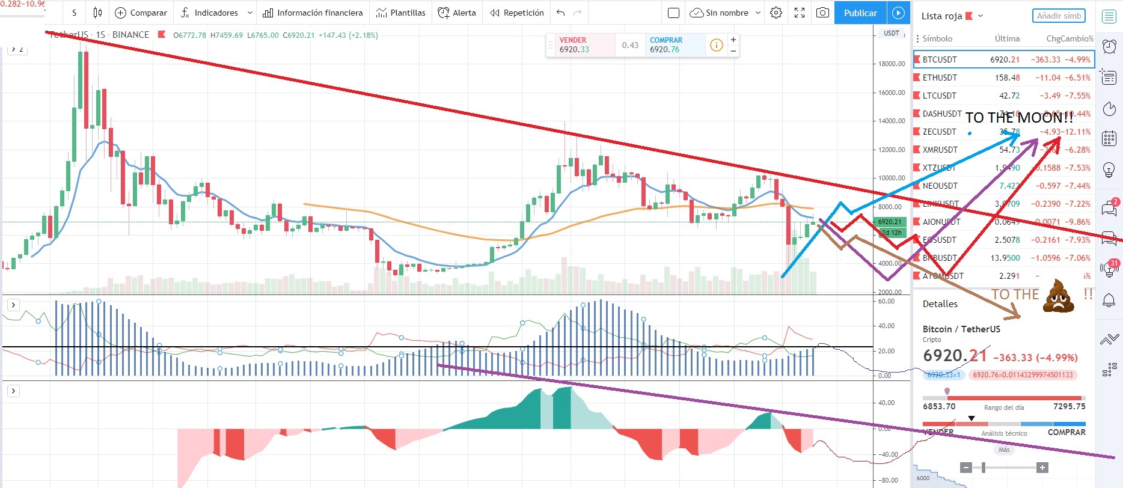Screen dimensions: 1123x488
Task: Sort watchlist by Símbolo column
Action: [x=937, y=38]
